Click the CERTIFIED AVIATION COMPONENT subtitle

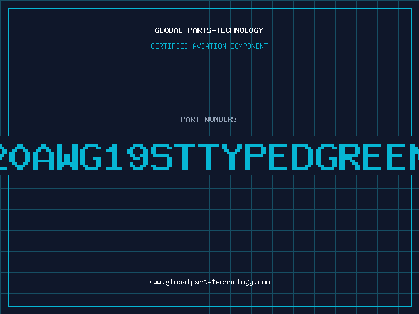click(209, 46)
